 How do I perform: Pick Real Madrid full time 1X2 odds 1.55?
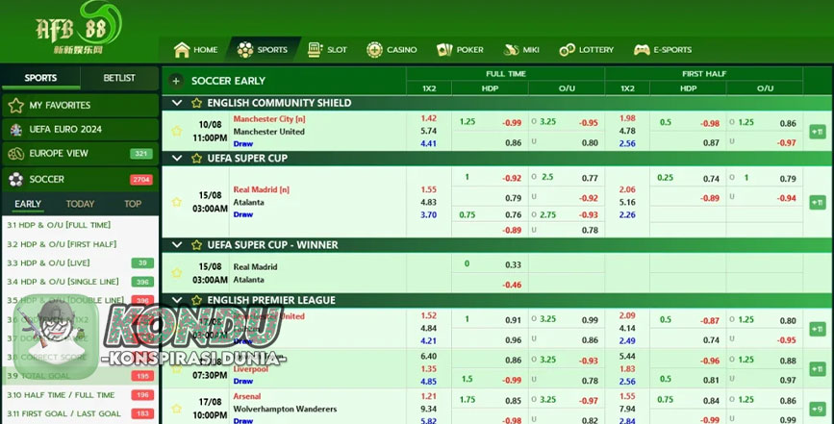pyautogui.click(x=429, y=189)
